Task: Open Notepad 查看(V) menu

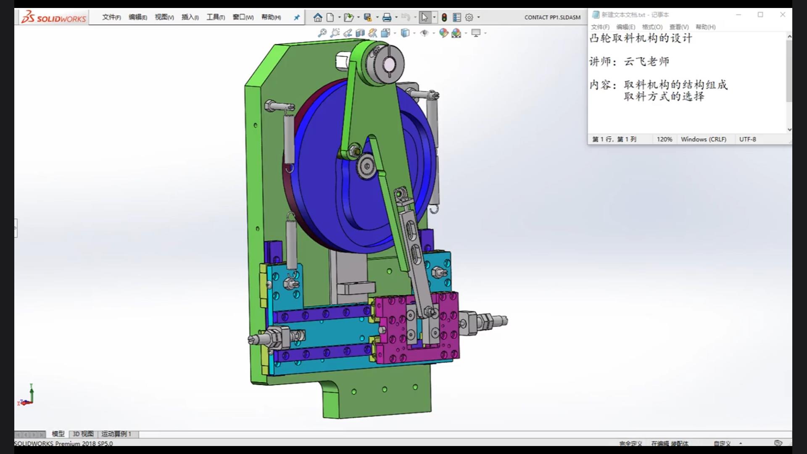Action: (x=679, y=27)
